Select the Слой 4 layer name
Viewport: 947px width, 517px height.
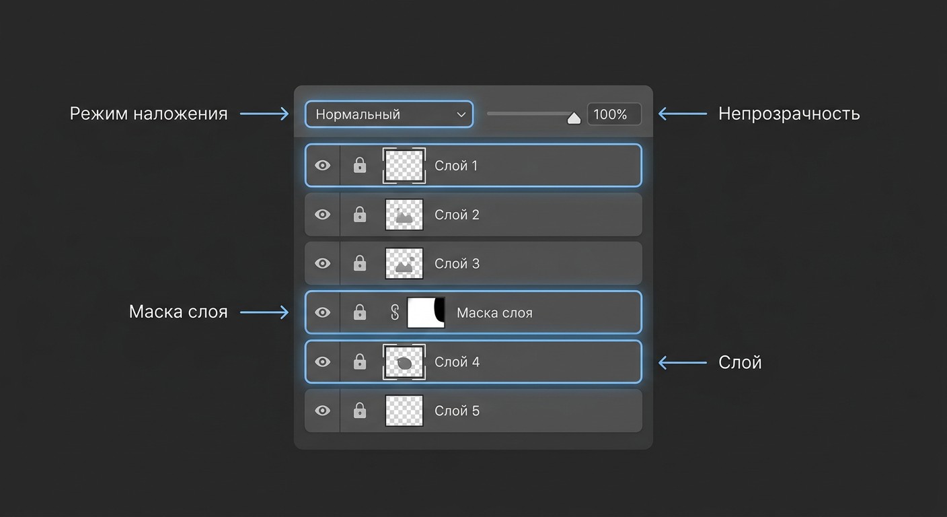pos(457,361)
